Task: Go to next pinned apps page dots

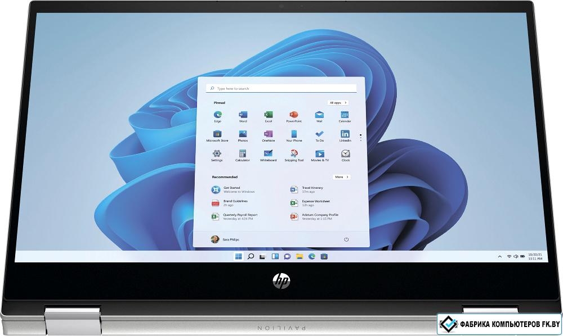Action: point(360,137)
